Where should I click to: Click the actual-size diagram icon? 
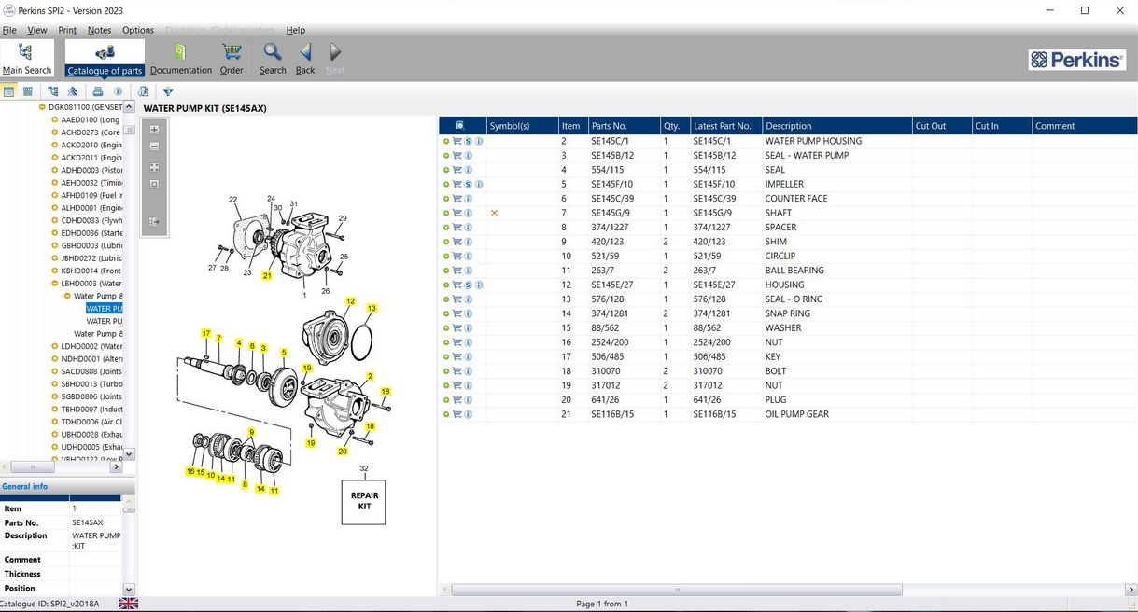tap(154, 184)
